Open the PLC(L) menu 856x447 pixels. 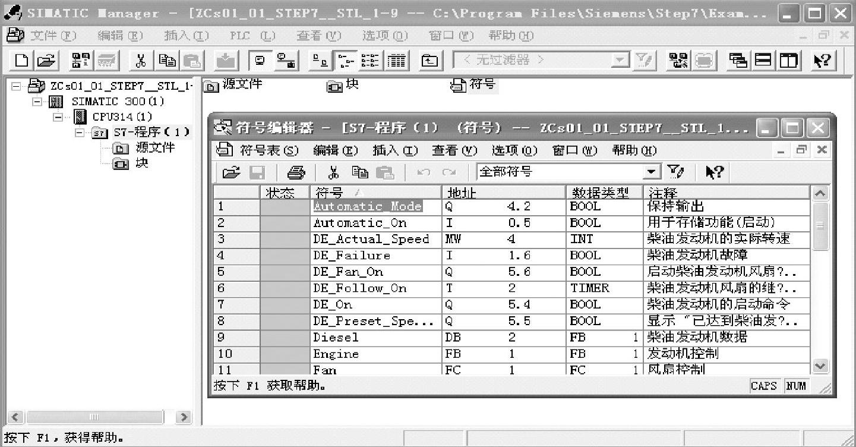click(x=252, y=36)
